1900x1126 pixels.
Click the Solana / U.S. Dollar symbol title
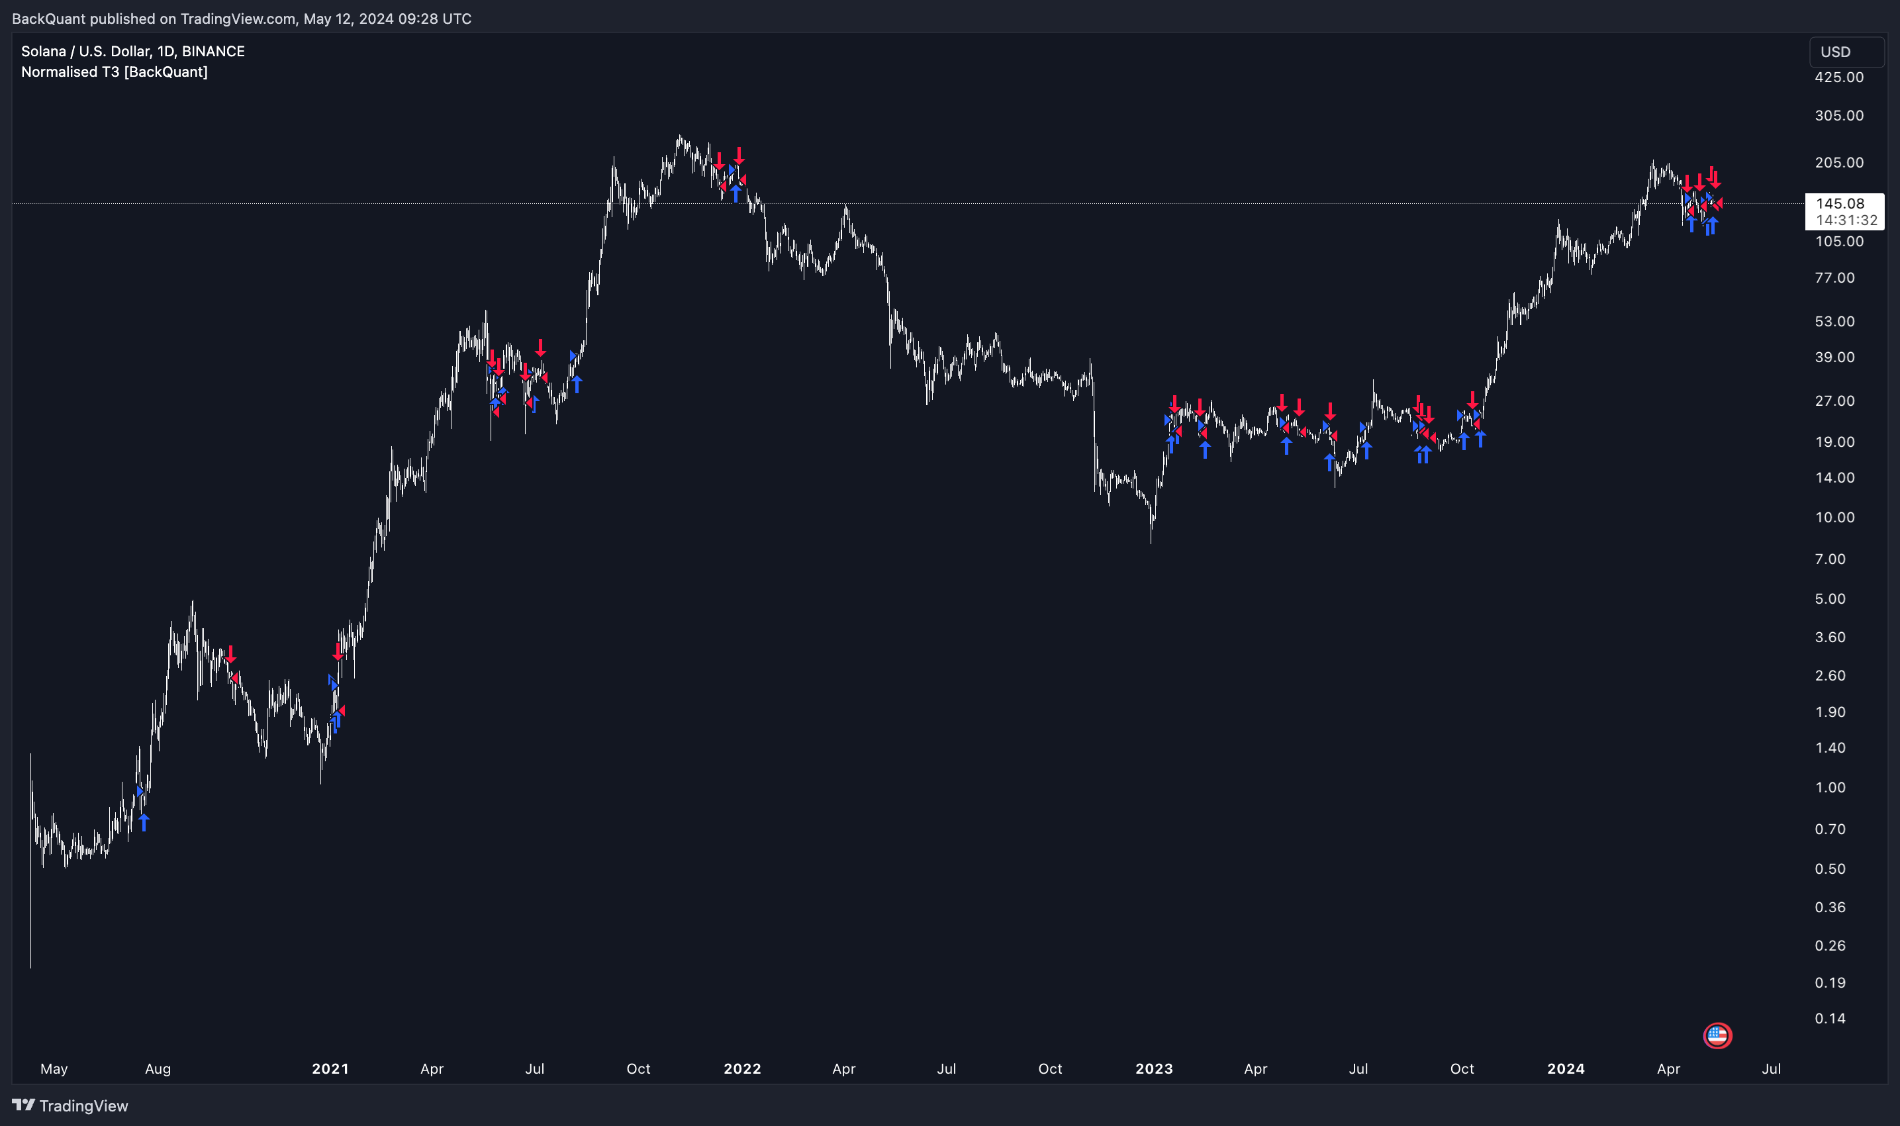[133, 51]
